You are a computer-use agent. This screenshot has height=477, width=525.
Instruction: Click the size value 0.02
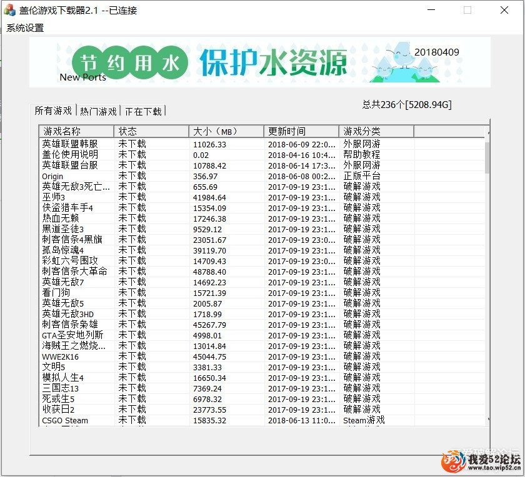click(x=201, y=155)
